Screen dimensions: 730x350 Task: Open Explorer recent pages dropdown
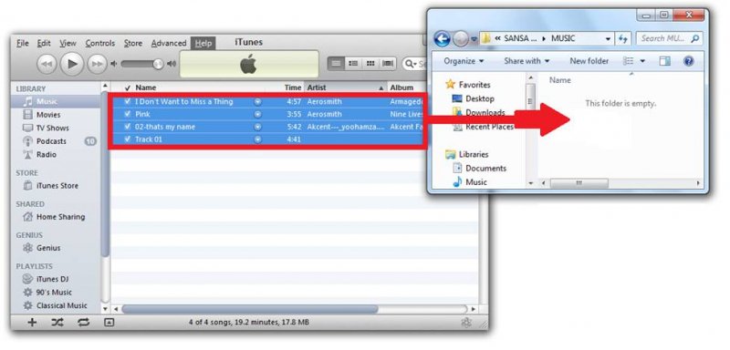tap(474, 39)
